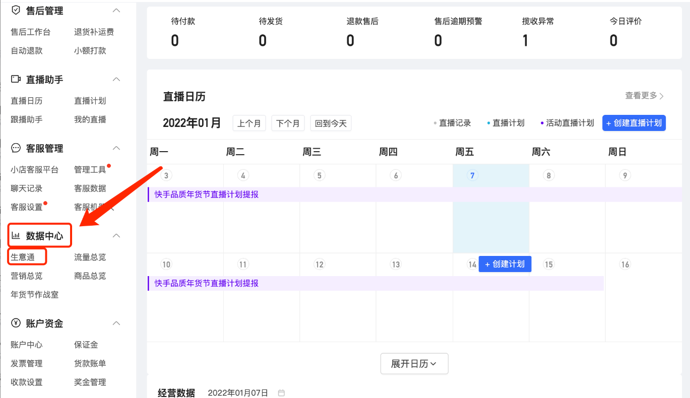Open 生意通 under 数据中心
This screenshot has width=690, height=398.
pyautogui.click(x=23, y=257)
